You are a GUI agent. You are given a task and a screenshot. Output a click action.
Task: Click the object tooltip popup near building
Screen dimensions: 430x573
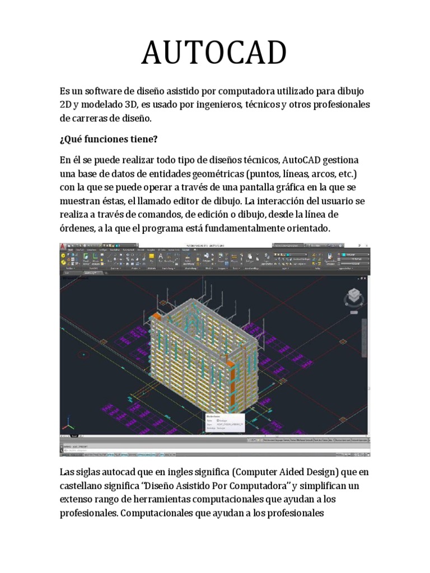click(x=225, y=423)
